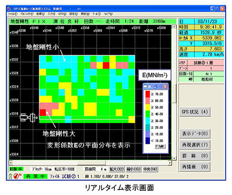The image size is (232, 195).
Task: Click the bright red cell in the map's top rows
Action: coord(106,65)
